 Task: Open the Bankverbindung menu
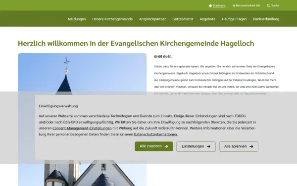coord(266,19)
